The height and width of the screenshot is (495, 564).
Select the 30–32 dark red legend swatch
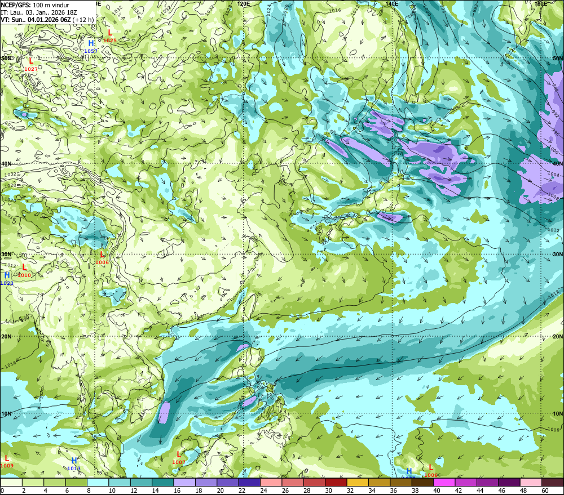click(336, 482)
